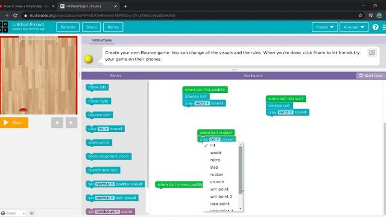
Task: Open the help question mark icon
Action: click(x=375, y=27)
